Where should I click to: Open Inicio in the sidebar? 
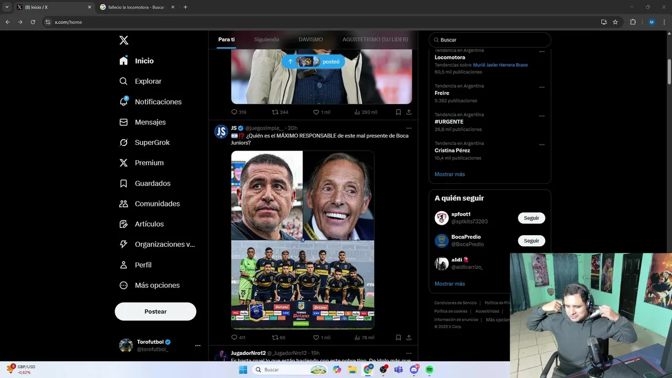tap(136, 61)
